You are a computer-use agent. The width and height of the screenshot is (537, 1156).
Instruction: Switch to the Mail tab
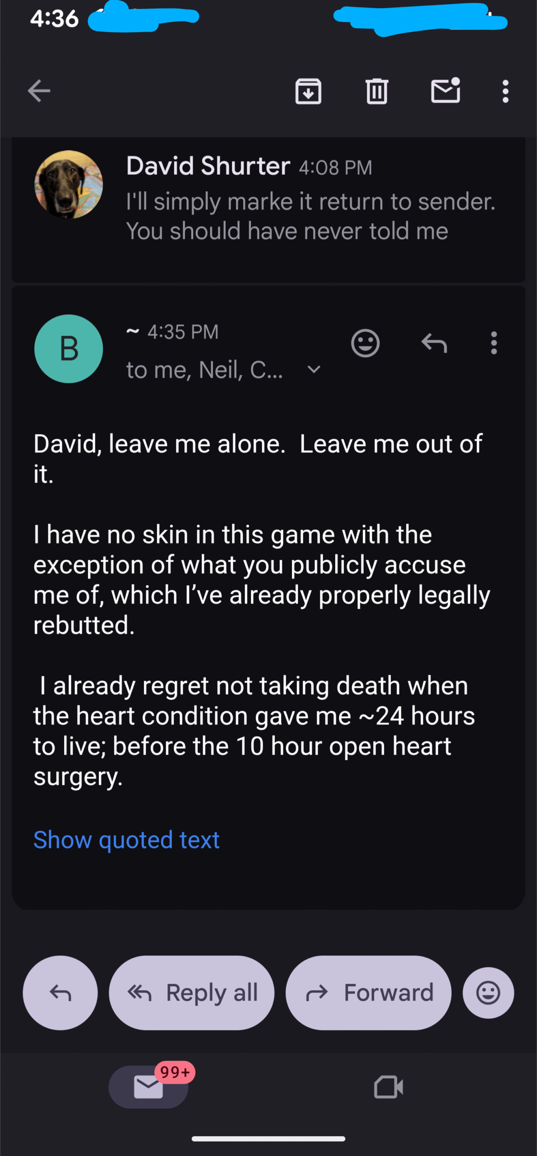tap(148, 1086)
